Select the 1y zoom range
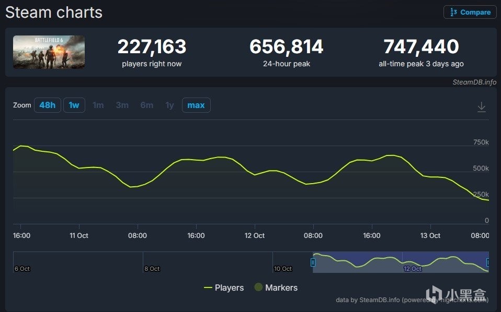501x312 pixels. [x=169, y=105]
